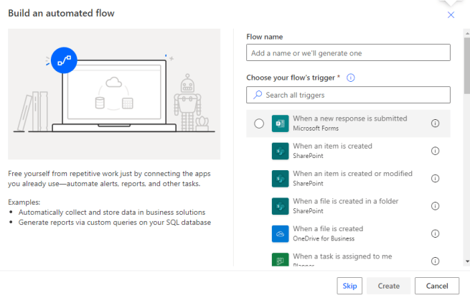Focus the 'Search all triggers' box
470x298 pixels.
point(348,95)
